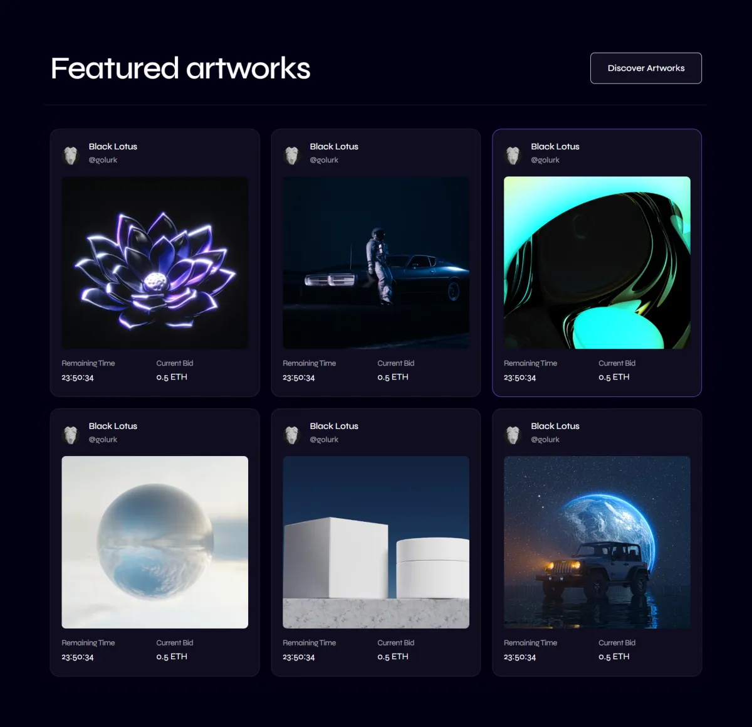Click the avatar icon on the white cube card
The width and height of the screenshot is (752, 727).
tap(292, 435)
